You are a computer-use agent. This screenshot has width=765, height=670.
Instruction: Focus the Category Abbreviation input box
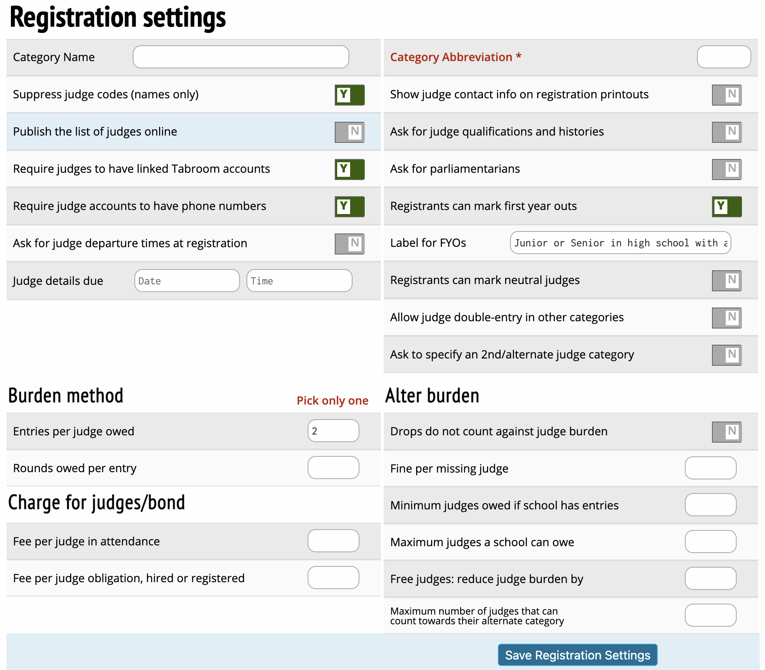723,57
